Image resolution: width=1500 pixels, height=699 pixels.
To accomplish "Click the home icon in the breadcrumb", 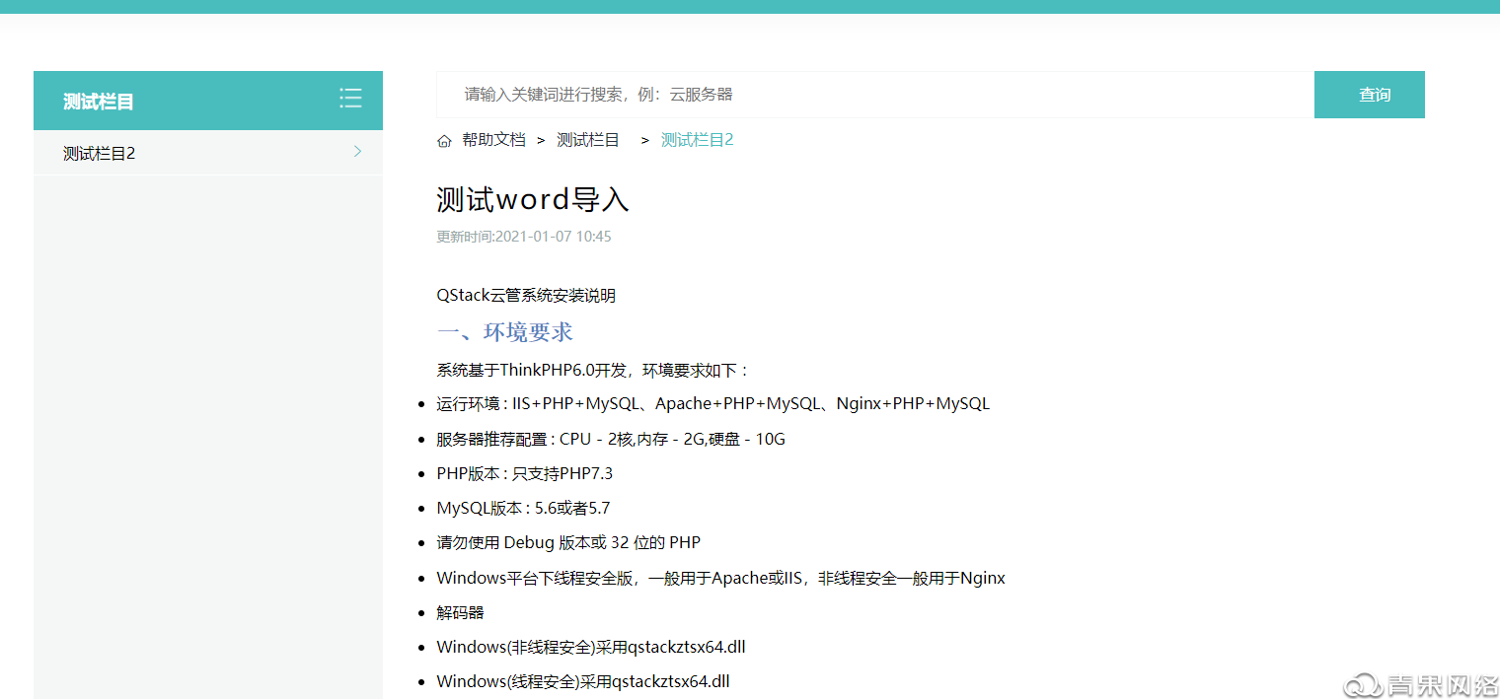I will click(444, 141).
